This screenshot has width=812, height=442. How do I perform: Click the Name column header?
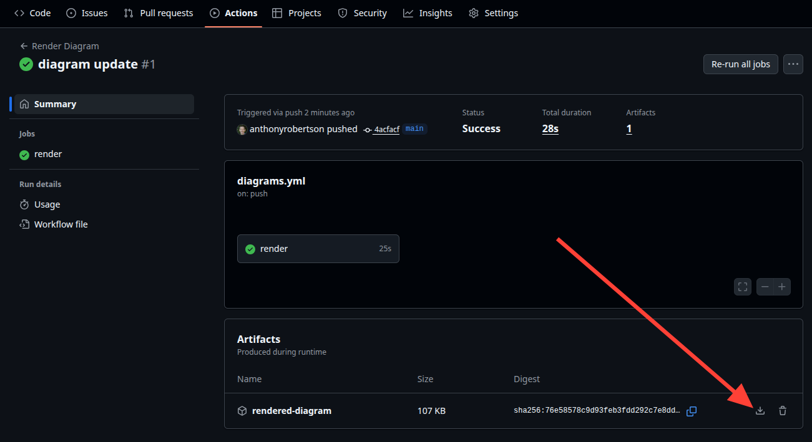[x=249, y=379]
